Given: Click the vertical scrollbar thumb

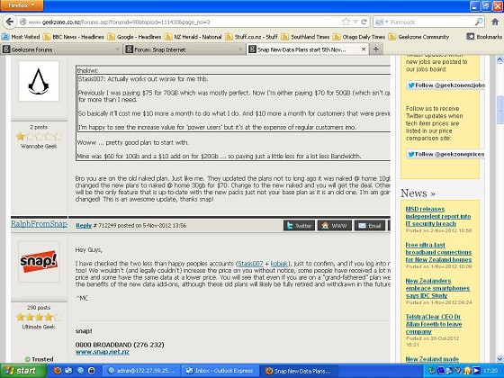Looking at the screenshot, I should [499, 109].
